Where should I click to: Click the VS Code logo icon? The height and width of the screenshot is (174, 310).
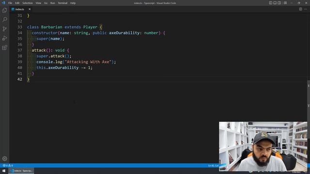(x=3, y=3)
